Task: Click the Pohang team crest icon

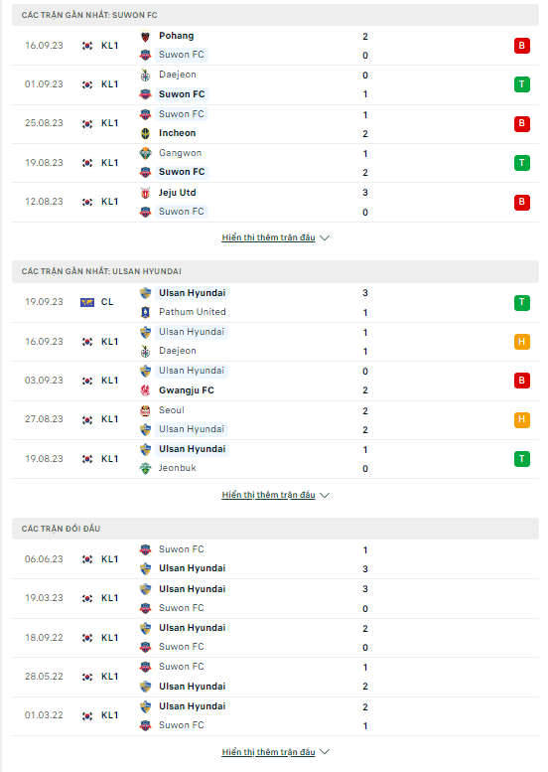Action: pos(145,36)
